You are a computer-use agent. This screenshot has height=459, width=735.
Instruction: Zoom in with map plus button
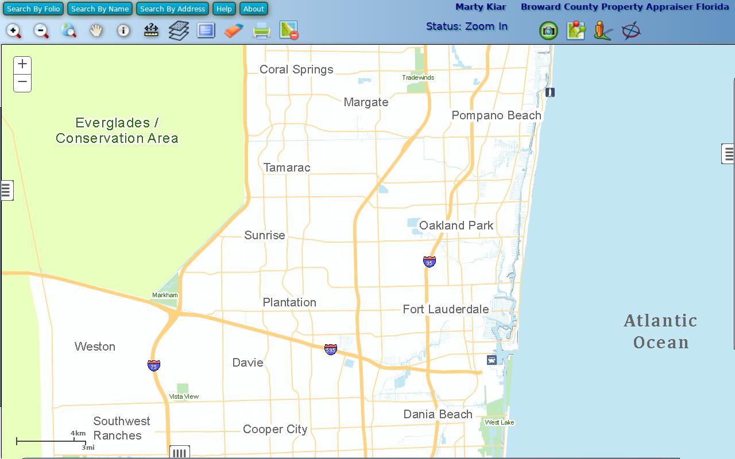tap(22, 64)
